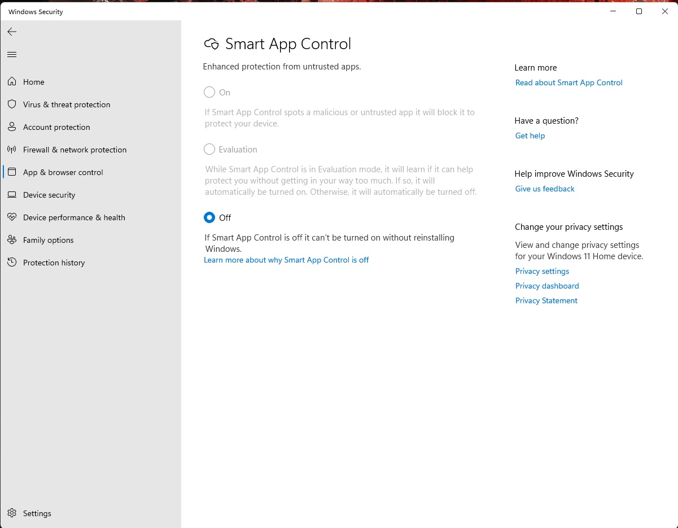678x528 pixels.
Task: Open the hamburger navigation menu
Action: (12, 54)
